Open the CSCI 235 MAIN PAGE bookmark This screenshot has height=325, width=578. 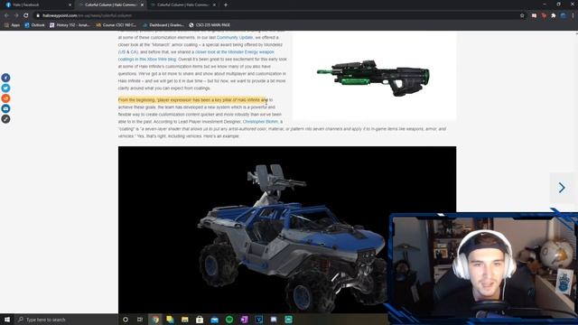(210, 25)
